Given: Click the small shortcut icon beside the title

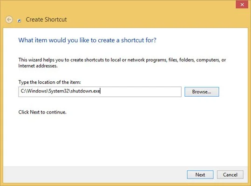Looking at the screenshot, I should 19,20.
